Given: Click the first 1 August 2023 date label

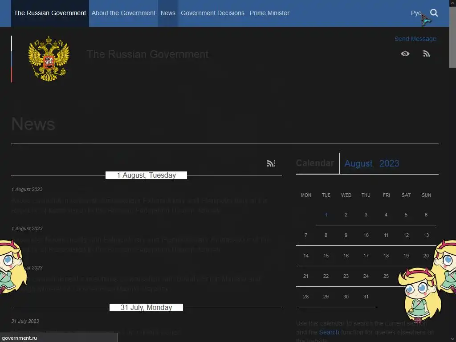Looking at the screenshot, I should click(27, 189).
